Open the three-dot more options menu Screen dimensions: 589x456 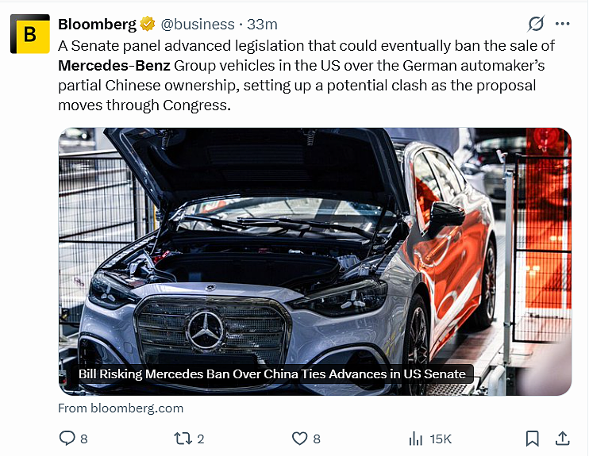562,24
